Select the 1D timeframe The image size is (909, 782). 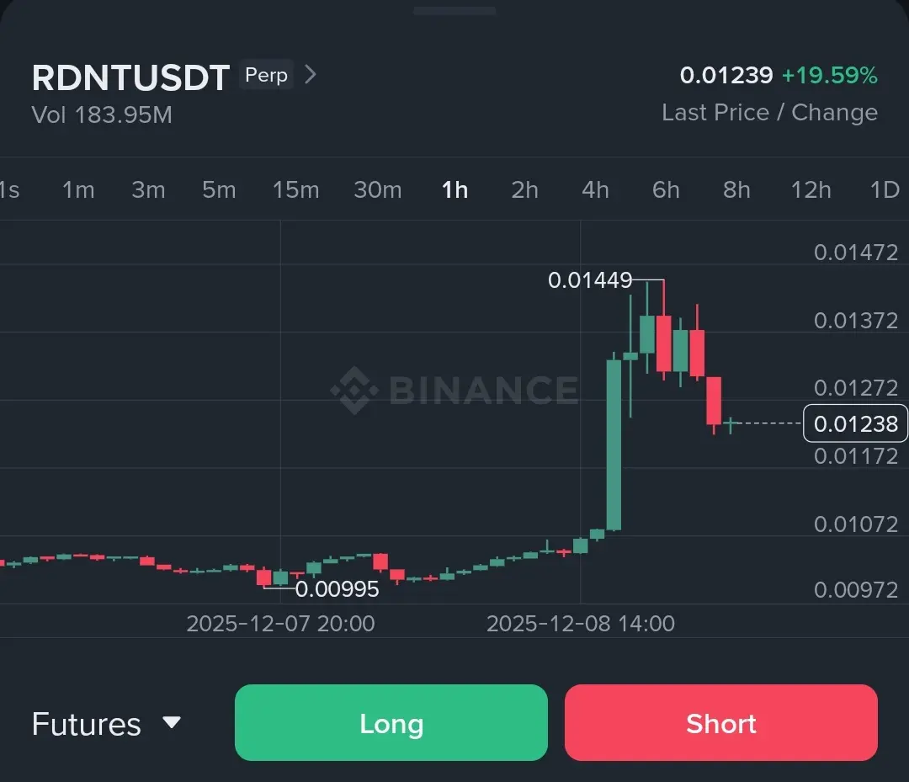click(885, 189)
